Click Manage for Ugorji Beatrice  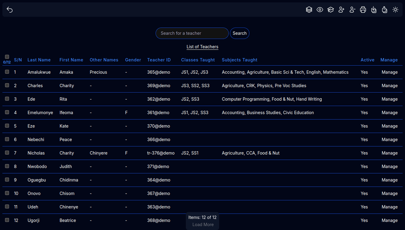pyautogui.click(x=389, y=221)
